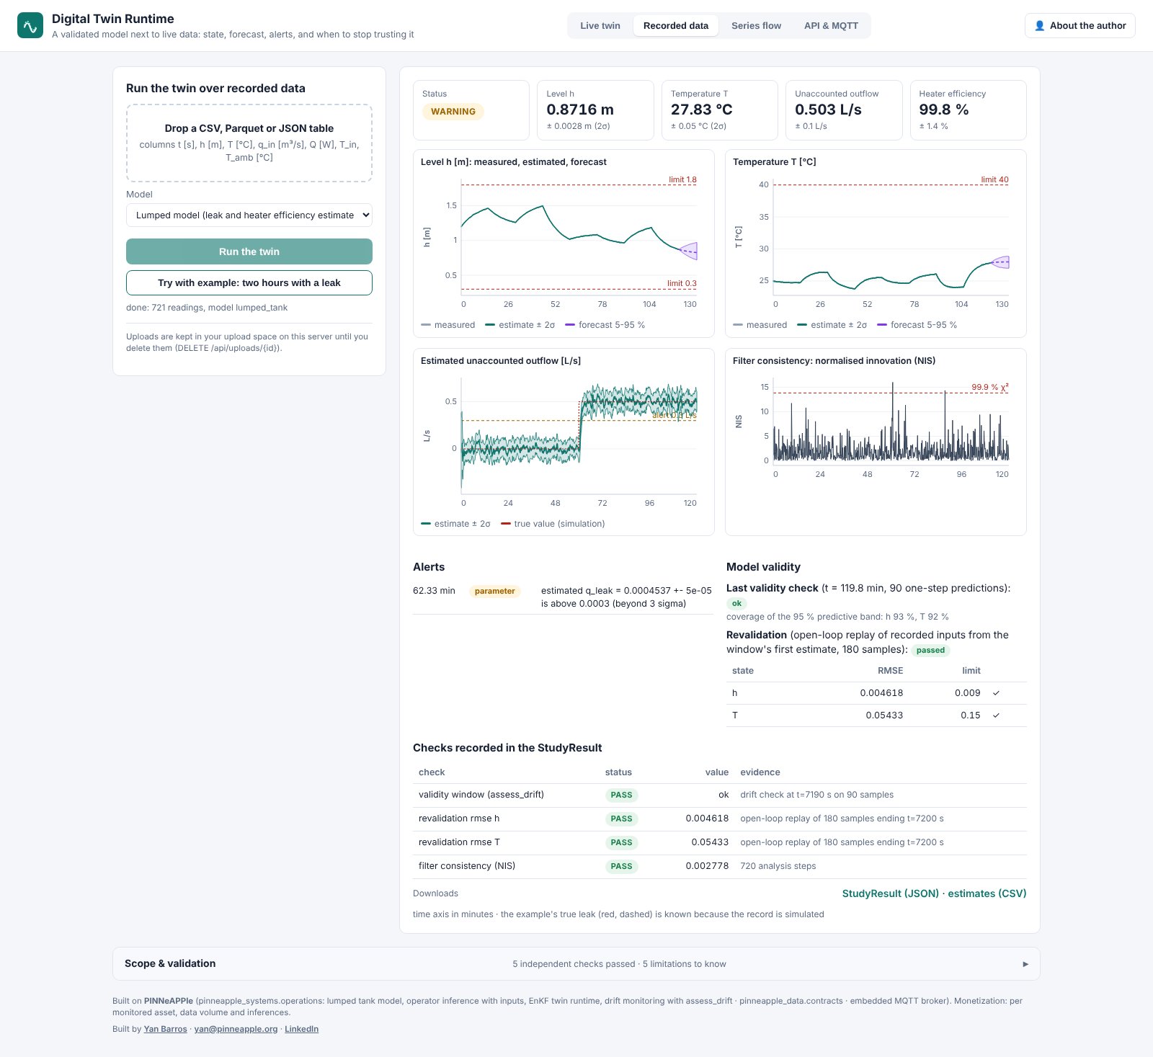
Task: Click the 99.8 % heater efficiency value
Action: pos(944,110)
